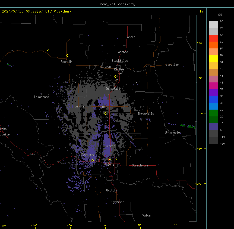Click the Vulcan label
This screenshot has height=229, width=234.
click(x=147, y=215)
